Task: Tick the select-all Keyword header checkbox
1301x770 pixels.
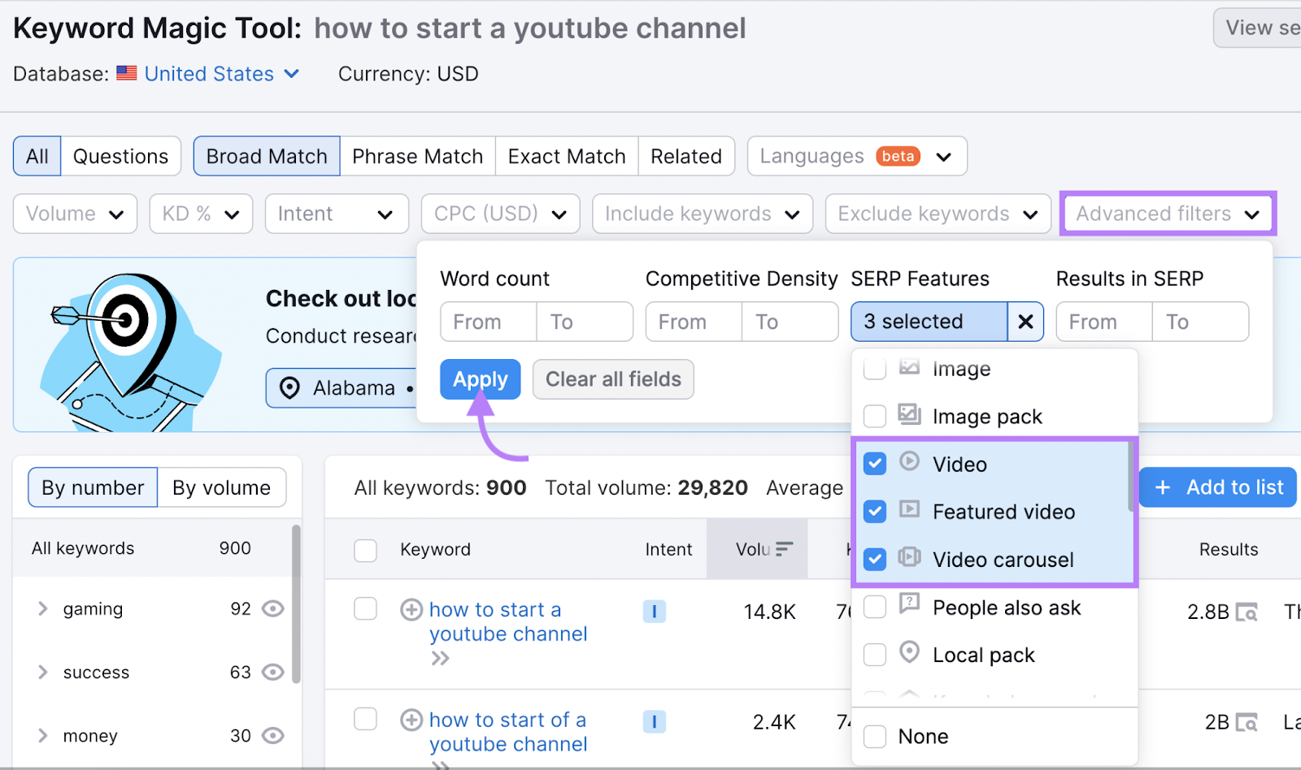Action: (x=366, y=550)
